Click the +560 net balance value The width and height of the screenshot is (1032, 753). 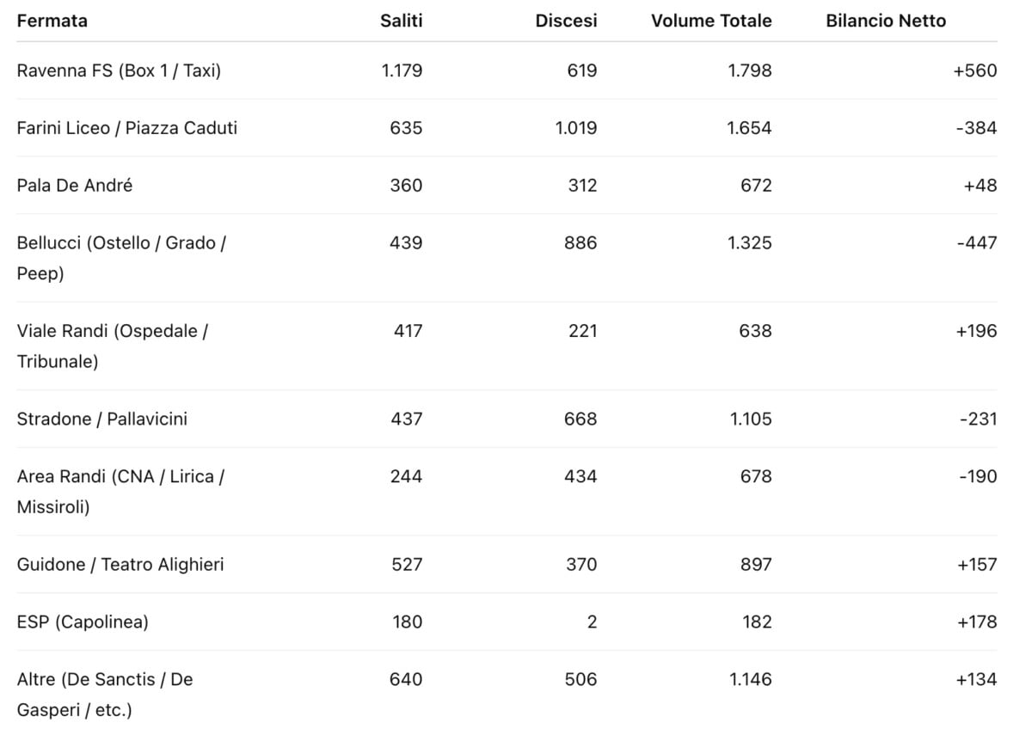(975, 70)
